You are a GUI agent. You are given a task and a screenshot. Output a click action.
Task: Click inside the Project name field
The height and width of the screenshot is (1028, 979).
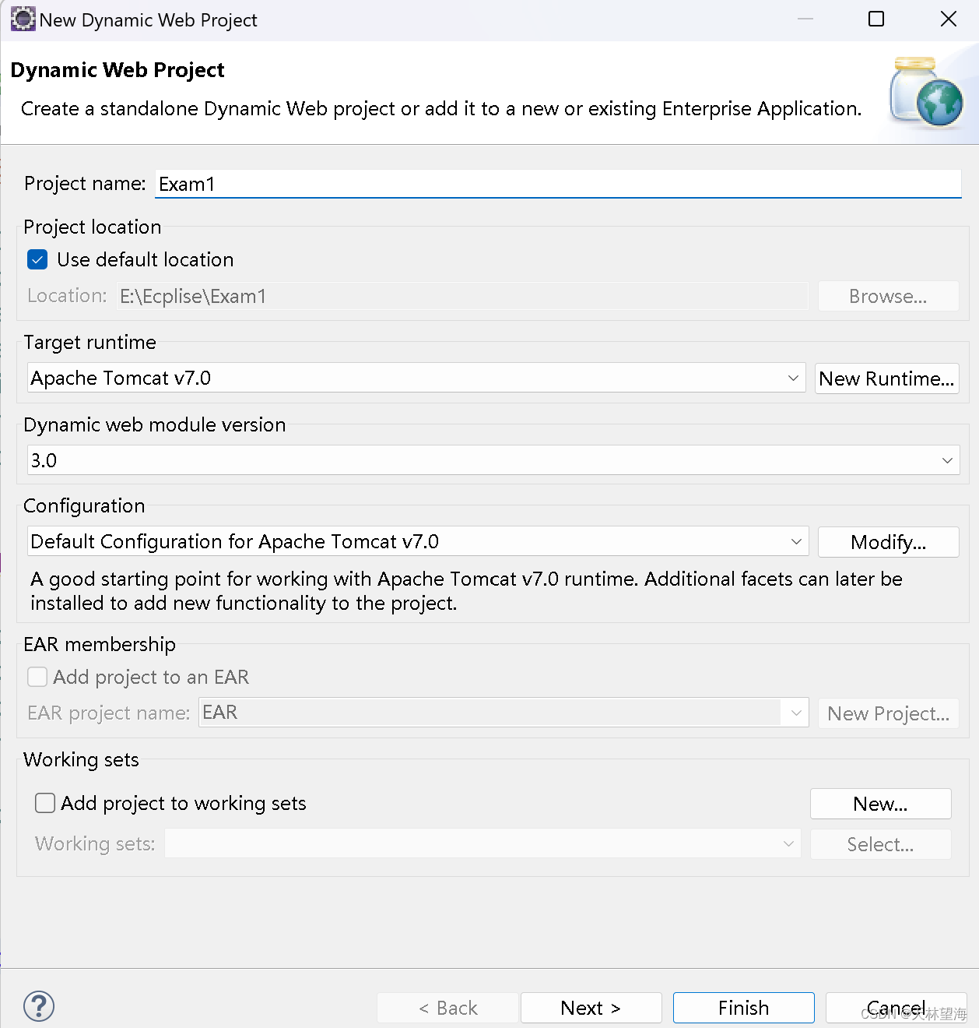coord(557,184)
